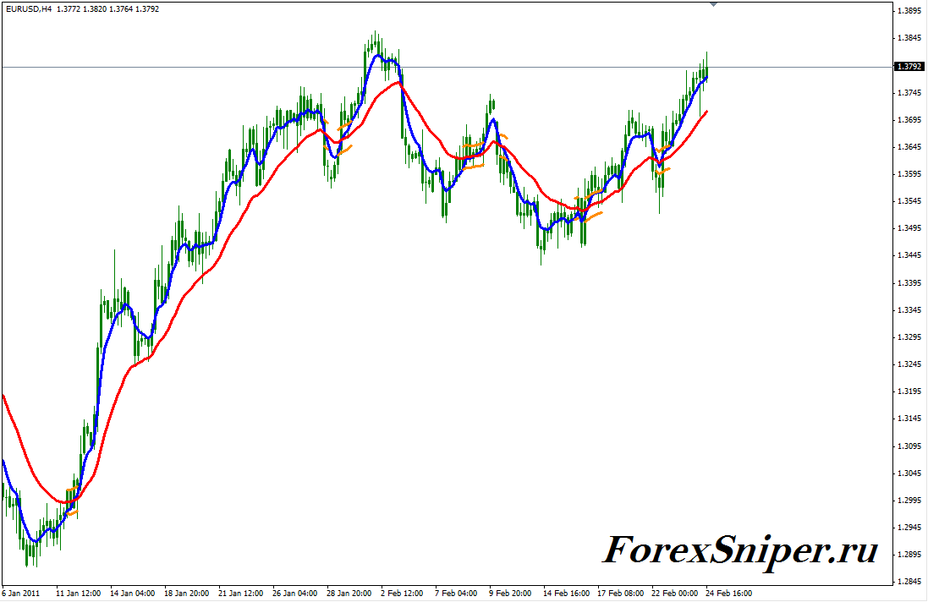Click the 1.2895 price axis label

[909, 555]
